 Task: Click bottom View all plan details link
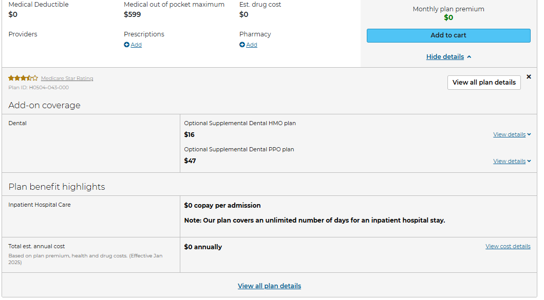point(269,286)
